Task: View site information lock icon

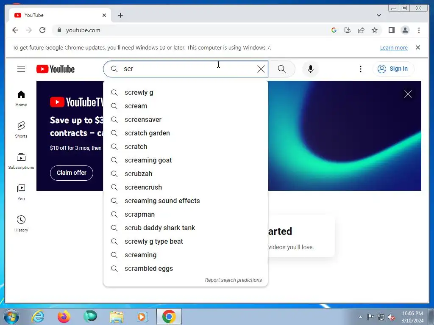Action: pyautogui.click(x=59, y=30)
